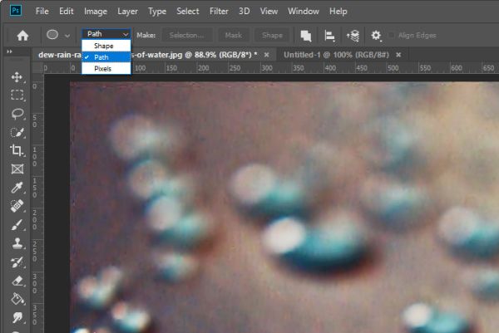Open the File menu
499x333 pixels.
tap(42, 11)
